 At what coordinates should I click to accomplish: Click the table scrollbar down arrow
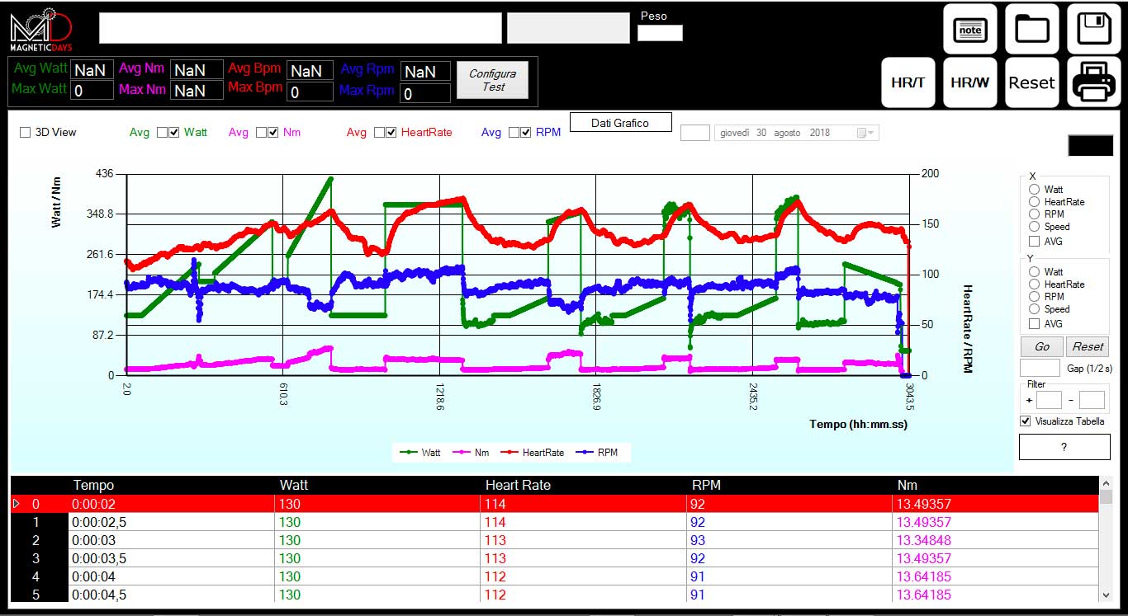click(1107, 595)
